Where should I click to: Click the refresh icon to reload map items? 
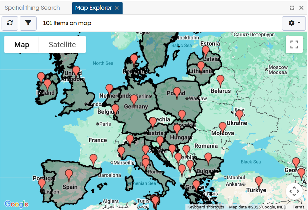coord(10,23)
